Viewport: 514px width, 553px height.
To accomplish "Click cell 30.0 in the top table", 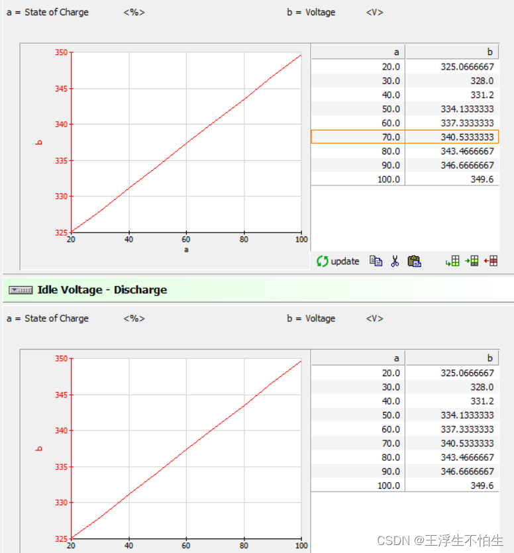I will 358,81.
